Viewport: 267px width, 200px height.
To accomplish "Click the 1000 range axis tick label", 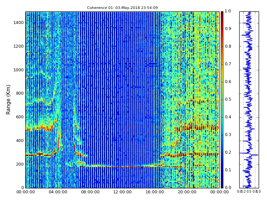I will coord(18,70).
